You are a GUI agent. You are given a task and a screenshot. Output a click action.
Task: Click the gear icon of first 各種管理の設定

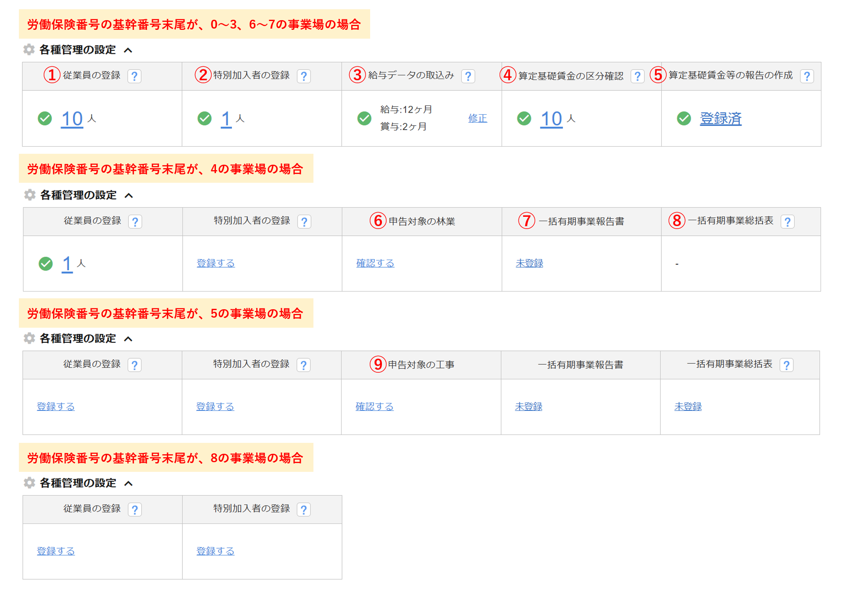click(29, 50)
